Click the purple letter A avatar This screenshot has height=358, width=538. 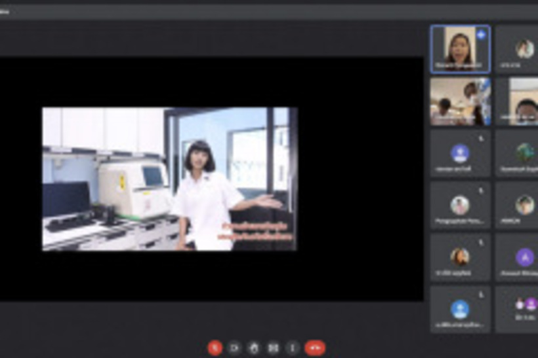pyautogui.click(x=524, y=257)
